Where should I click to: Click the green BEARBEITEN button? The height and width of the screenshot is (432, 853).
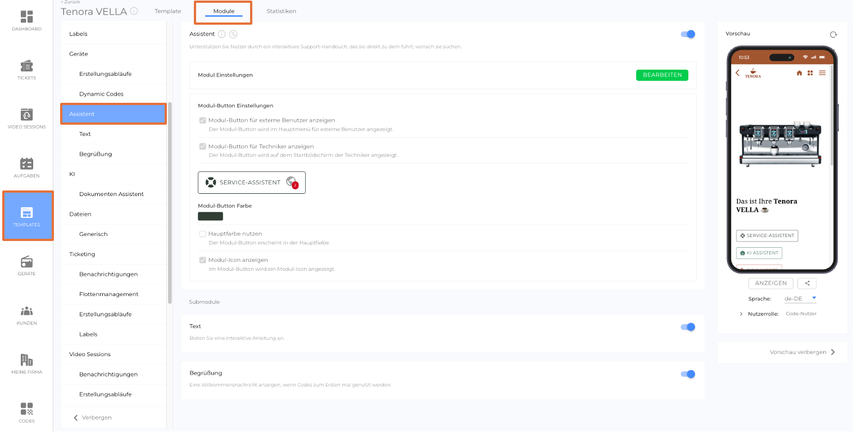pos(662,75)
